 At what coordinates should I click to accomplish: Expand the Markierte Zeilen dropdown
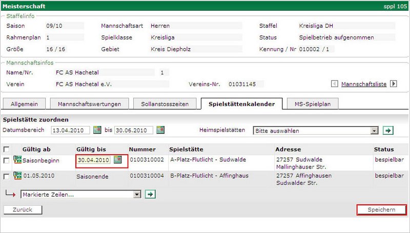click(80, 195)
